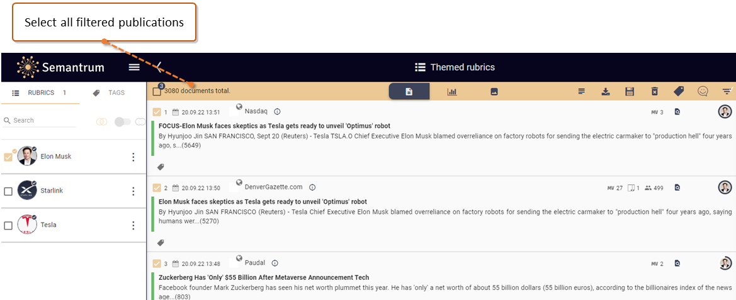Click the save (floppy disk) icon
The width and height of the screenshot is (736, 300).
pos(630,92)
